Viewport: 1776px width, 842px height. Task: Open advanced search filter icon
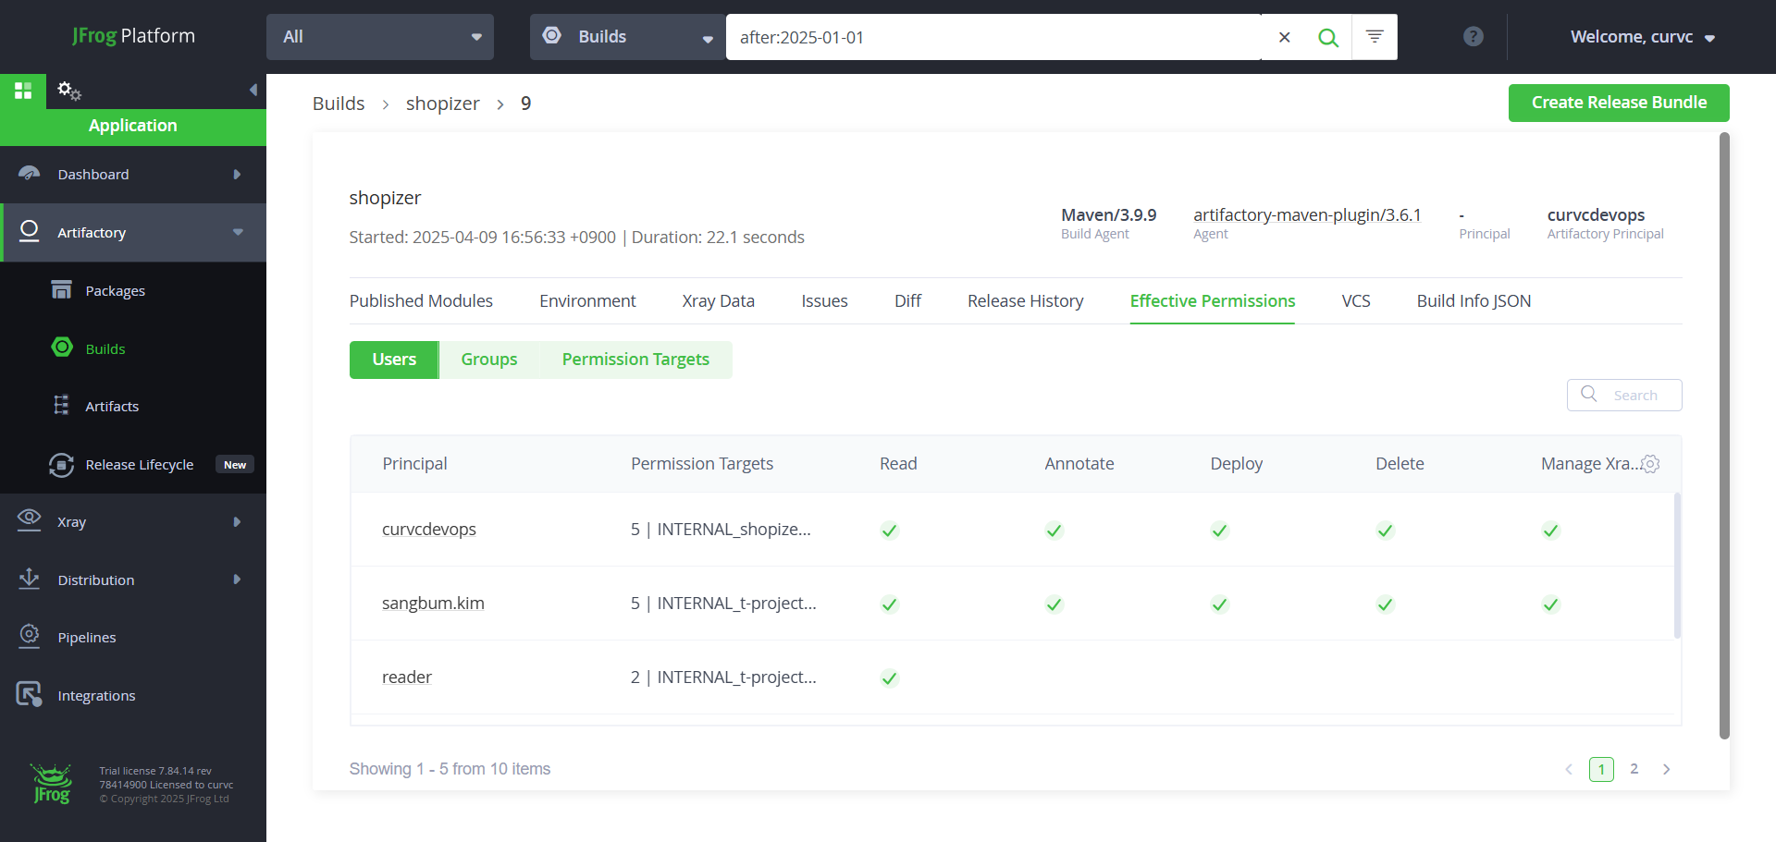pos(1375,37)
